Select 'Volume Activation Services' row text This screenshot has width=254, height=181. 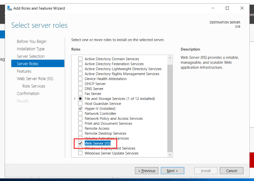coord(107,138)
